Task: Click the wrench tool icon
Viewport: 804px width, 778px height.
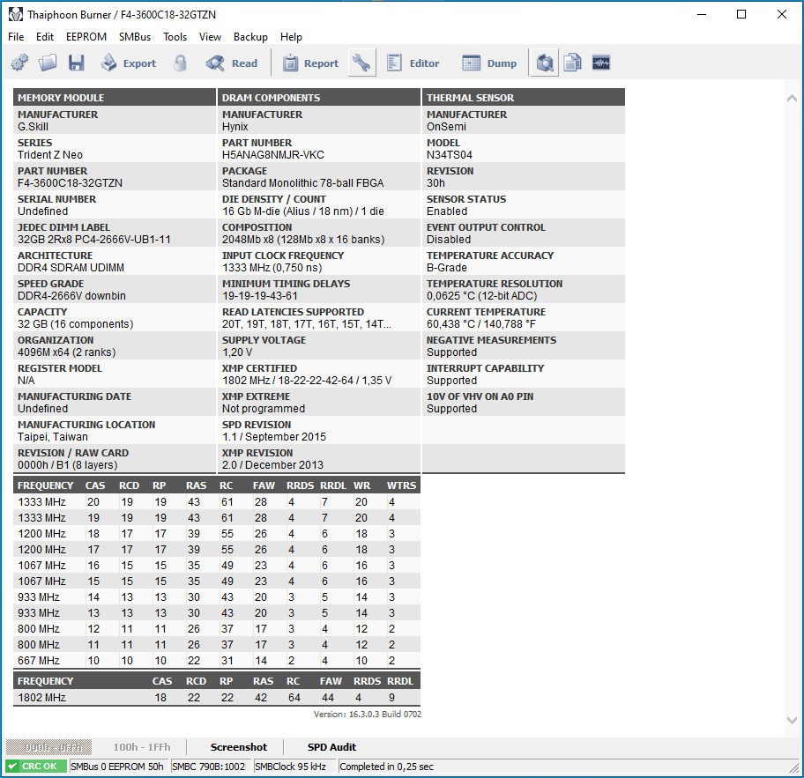Action: click(361, 63)
